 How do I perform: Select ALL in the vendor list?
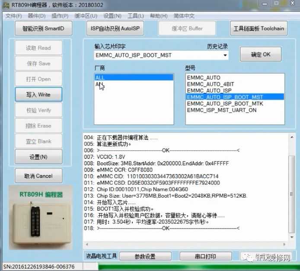134,78
